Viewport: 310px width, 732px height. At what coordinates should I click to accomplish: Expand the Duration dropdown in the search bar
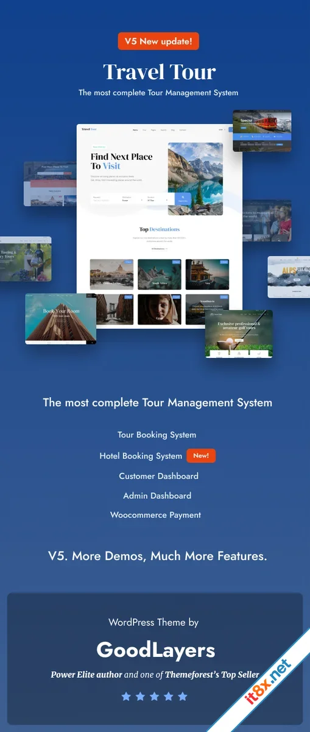coord(159,199)
